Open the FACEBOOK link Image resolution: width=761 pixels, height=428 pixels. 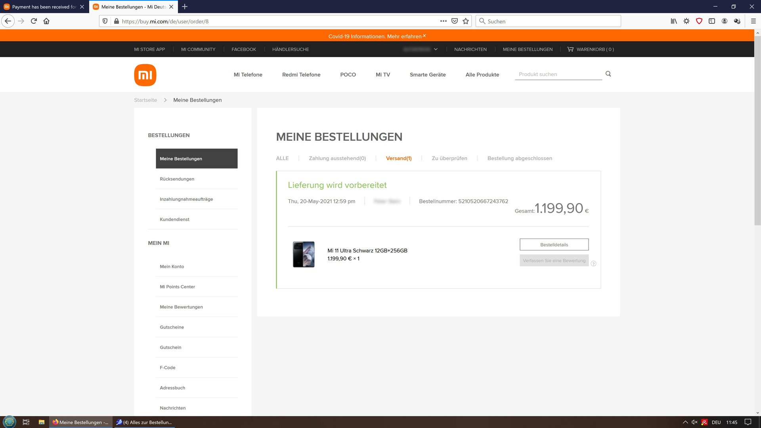[x=244, y=49]
